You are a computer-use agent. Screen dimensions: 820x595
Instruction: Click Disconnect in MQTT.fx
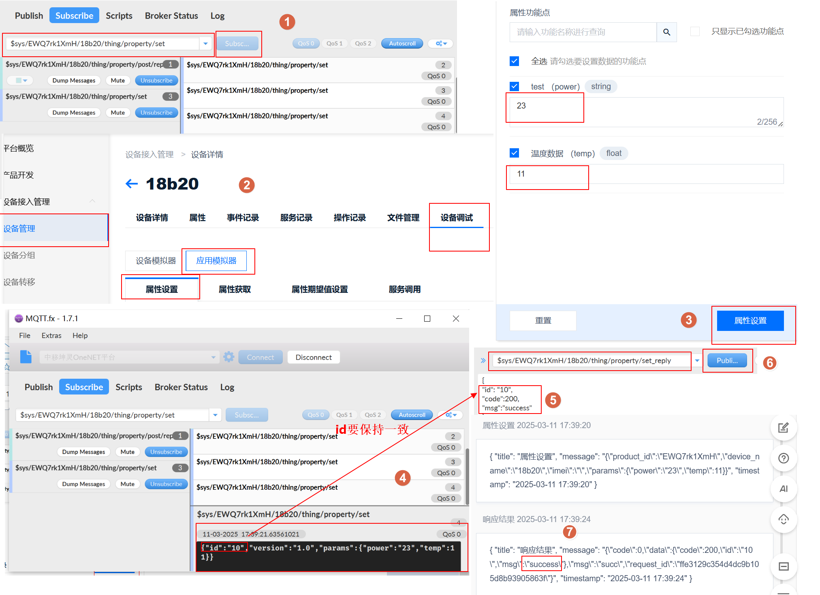click(314, 357)
